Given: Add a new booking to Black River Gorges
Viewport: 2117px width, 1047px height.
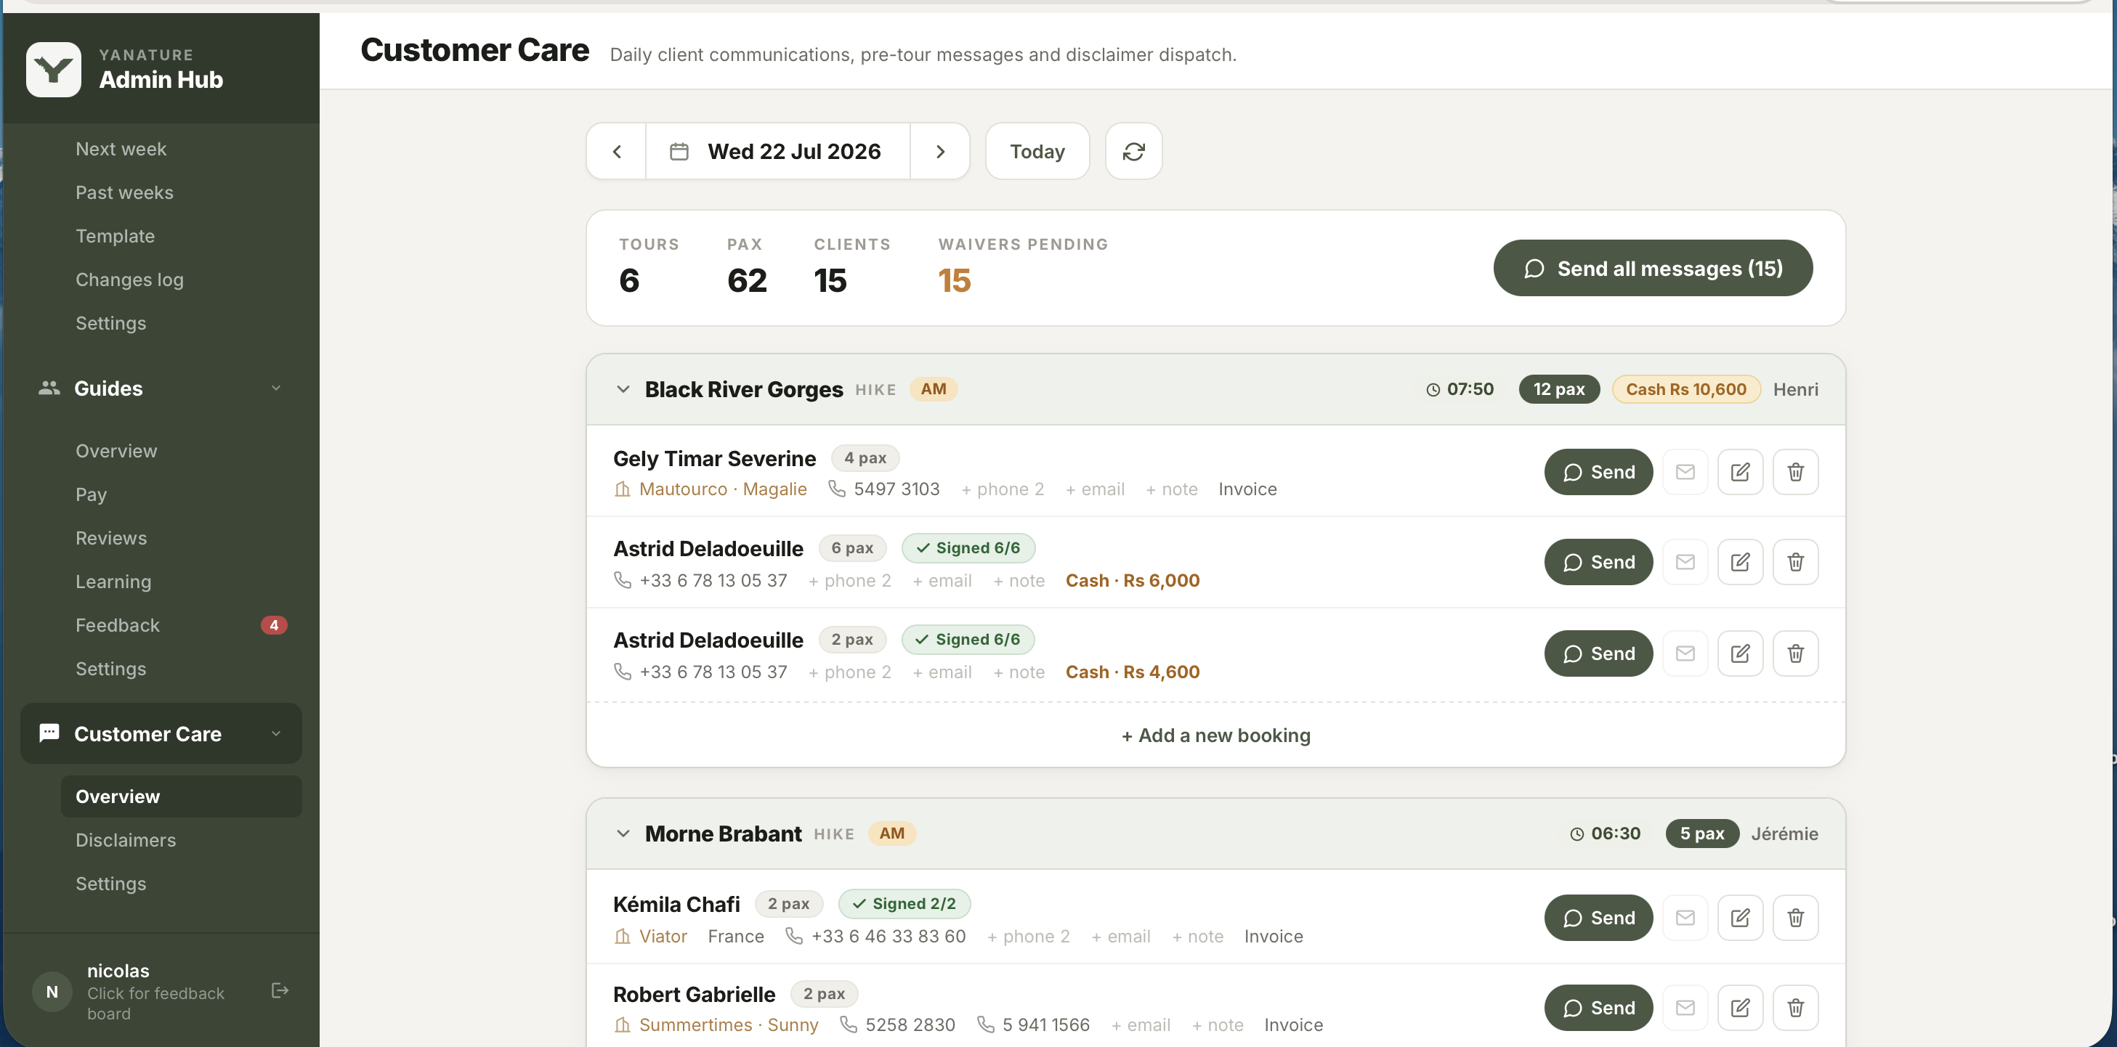Looking at the screenshot, I should pyautogui.click(x=1215, y=736).
